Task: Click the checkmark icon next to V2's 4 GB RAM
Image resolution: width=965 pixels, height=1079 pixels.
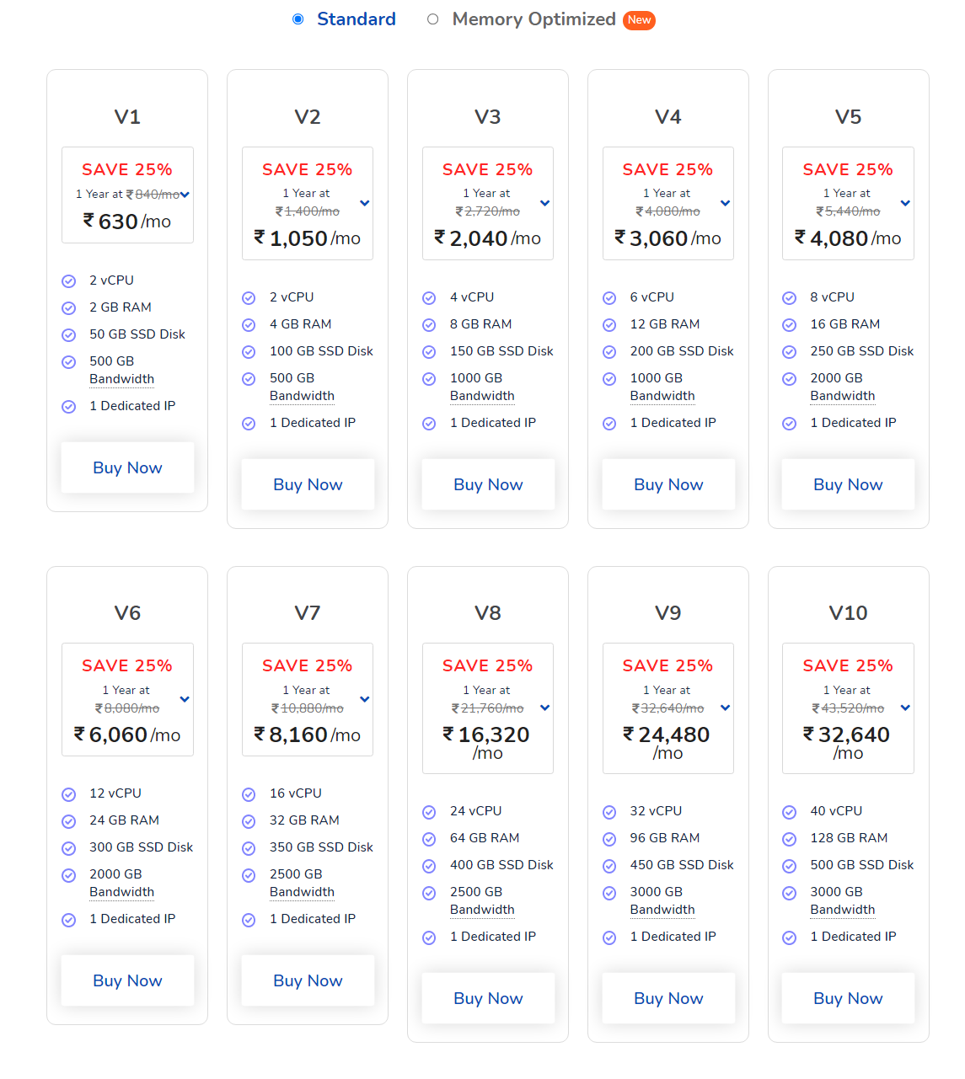Action: tap(249, 325)
